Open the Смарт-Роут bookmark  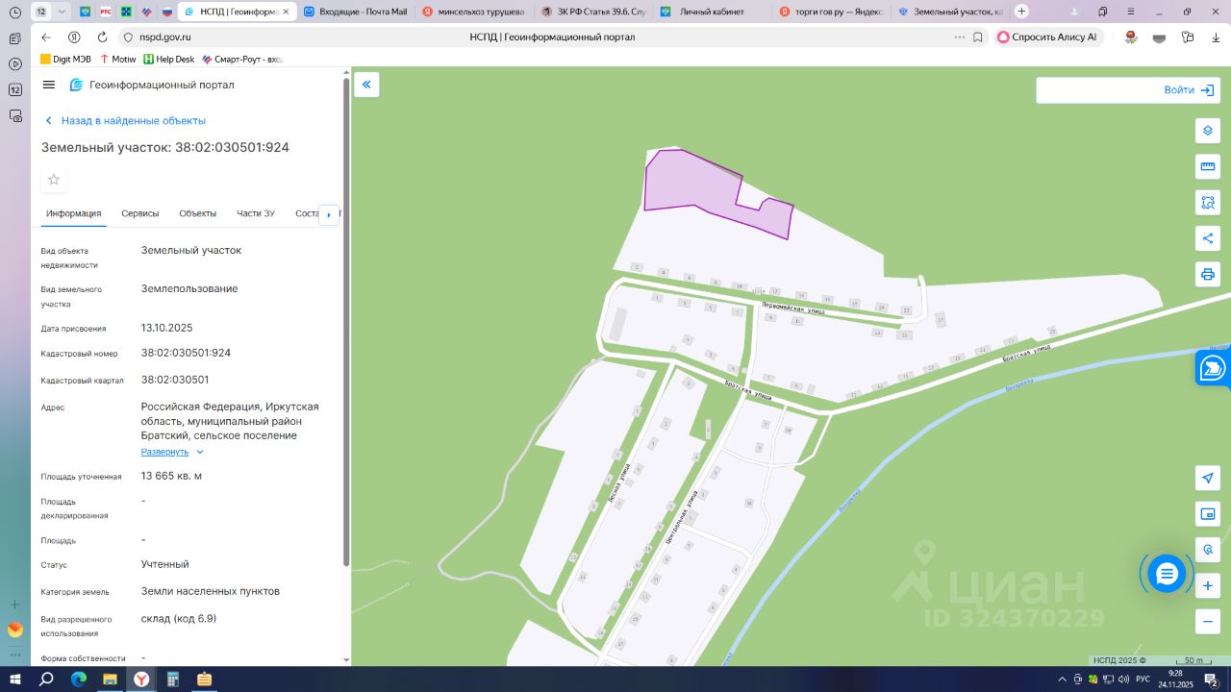[x=241, y=60]
